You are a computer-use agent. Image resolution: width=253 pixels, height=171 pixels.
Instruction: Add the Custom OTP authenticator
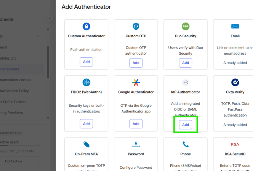pyautogui.click(x=136, y=63)
